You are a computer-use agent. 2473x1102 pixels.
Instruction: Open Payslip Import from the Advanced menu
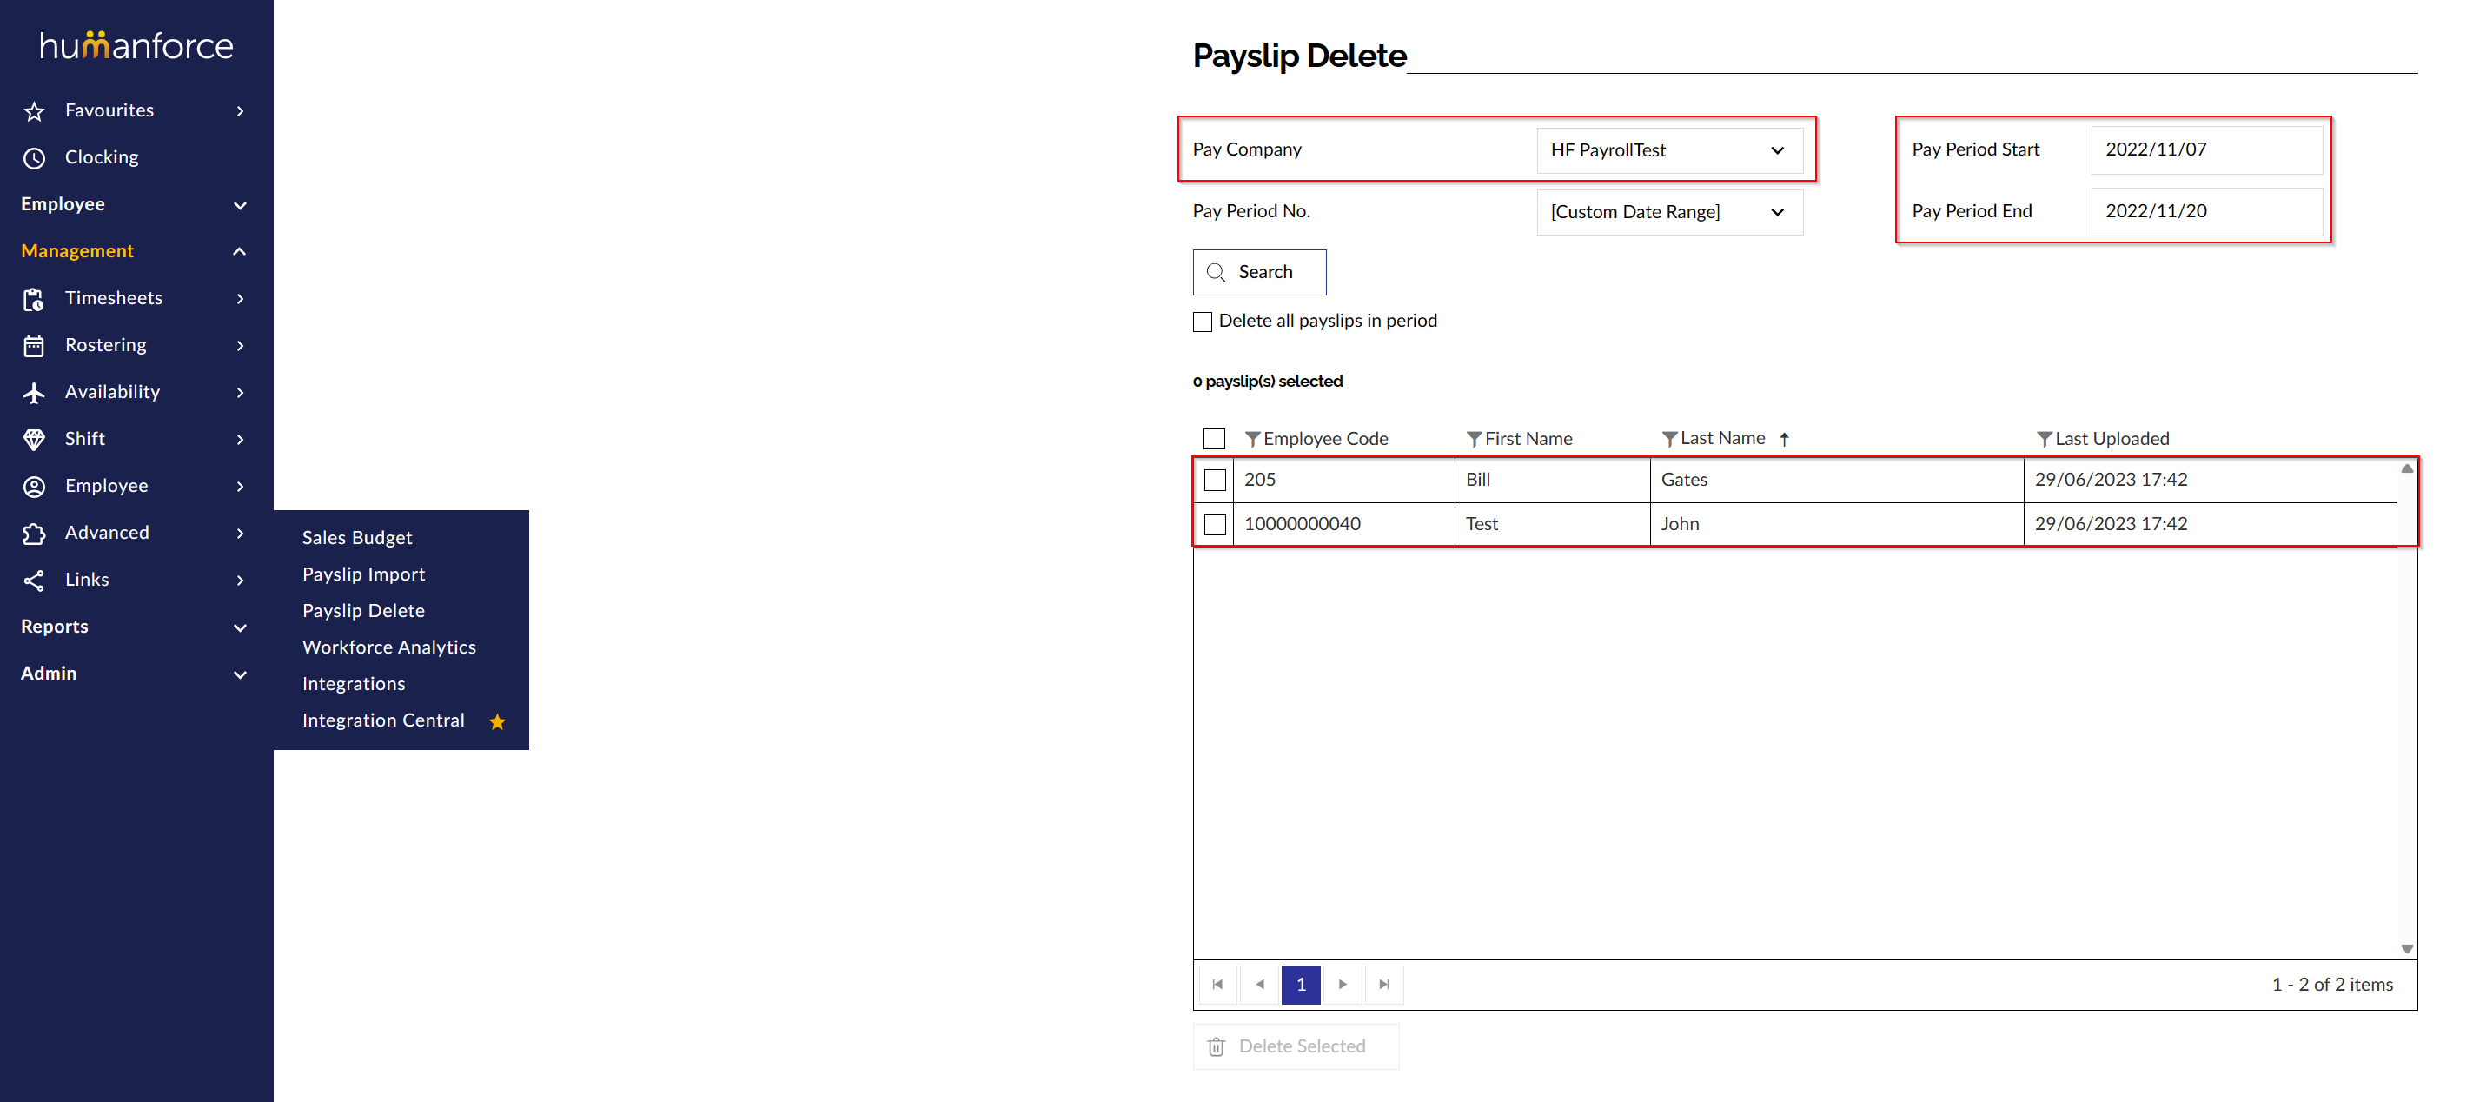click(x=363, y=574)
